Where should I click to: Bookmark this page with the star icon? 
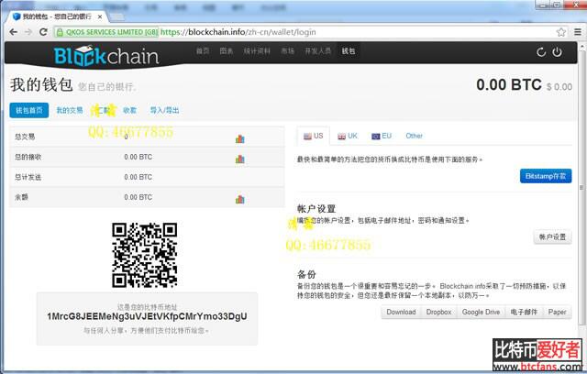tap(560, 32)
